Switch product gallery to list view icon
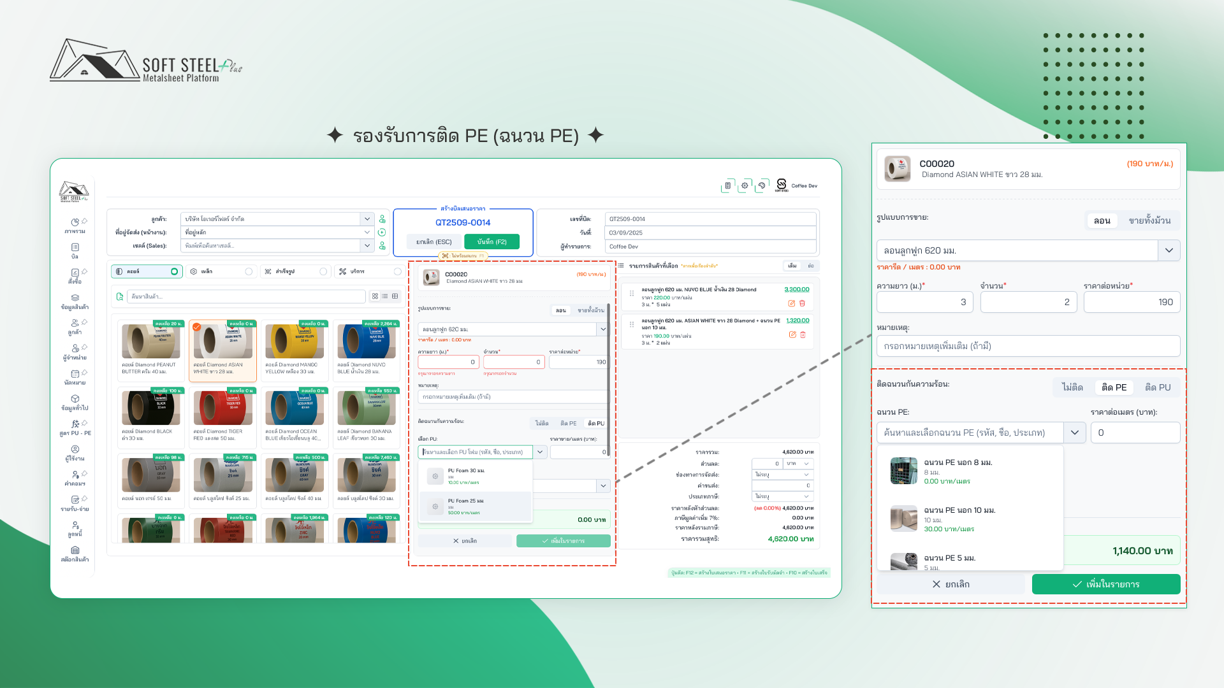The image size is (1224, 688). 384,296
